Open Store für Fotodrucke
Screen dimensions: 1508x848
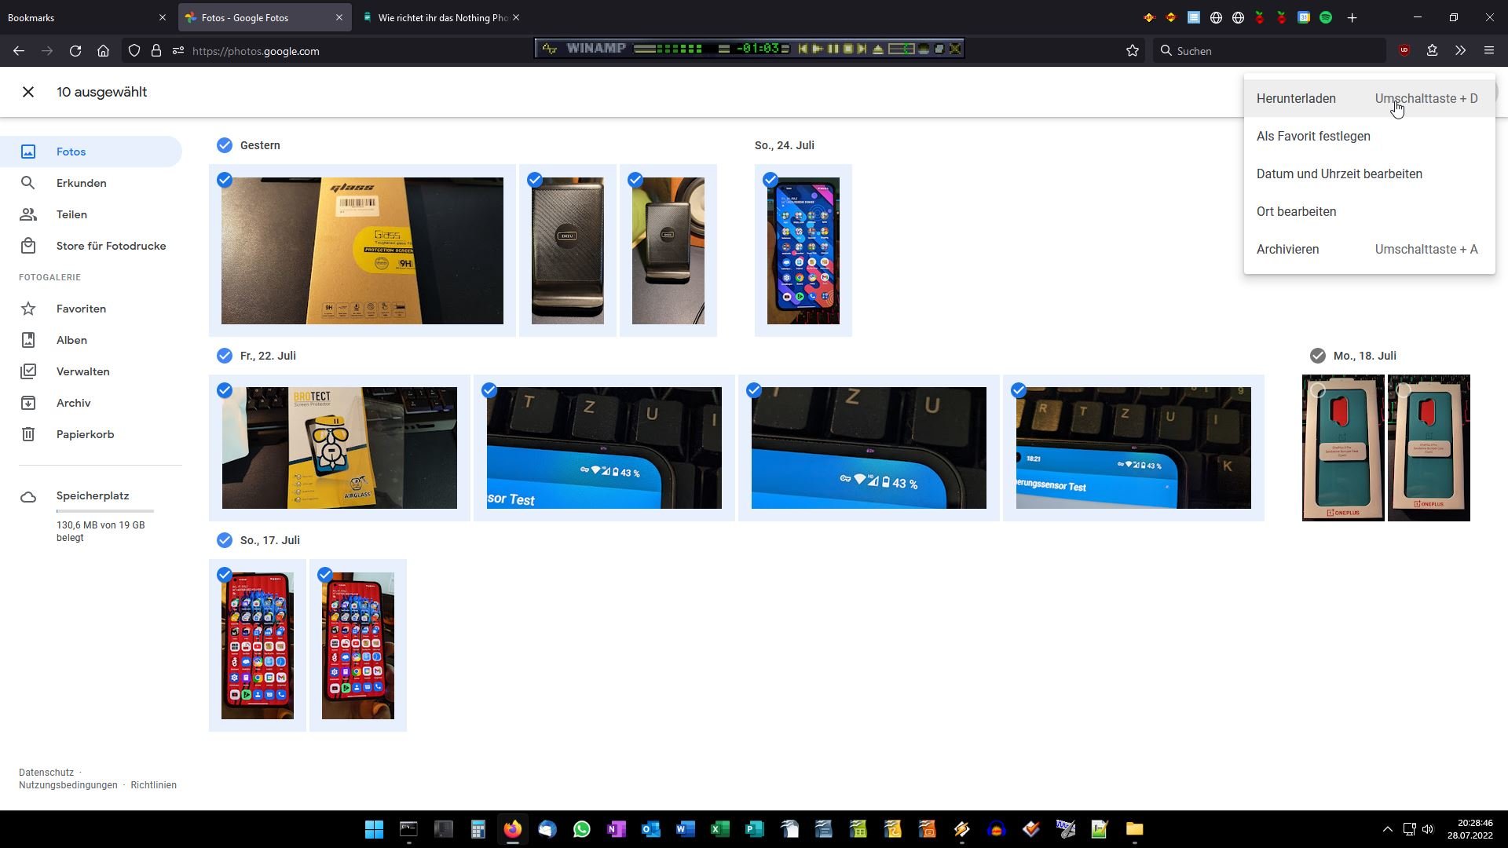[x=111, y=246]
